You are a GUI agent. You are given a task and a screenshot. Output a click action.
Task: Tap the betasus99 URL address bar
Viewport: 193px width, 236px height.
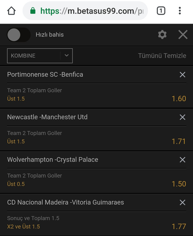(85, 11)
